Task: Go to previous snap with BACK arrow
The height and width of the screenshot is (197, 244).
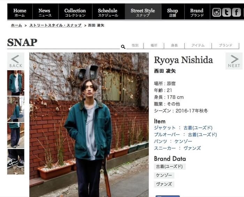Action: click(x=16, y=61)
